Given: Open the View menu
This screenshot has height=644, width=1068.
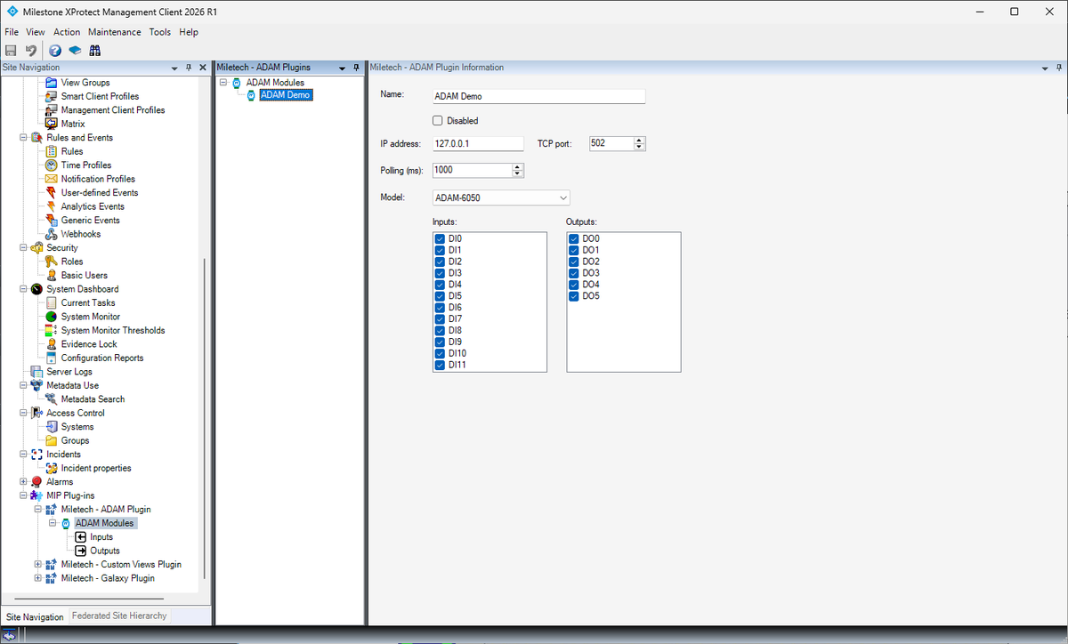Looking at the screenshot, I should (x=36, y=32).
